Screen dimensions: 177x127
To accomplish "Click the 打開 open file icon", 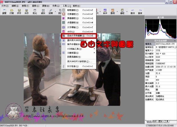I will point(12,12).
